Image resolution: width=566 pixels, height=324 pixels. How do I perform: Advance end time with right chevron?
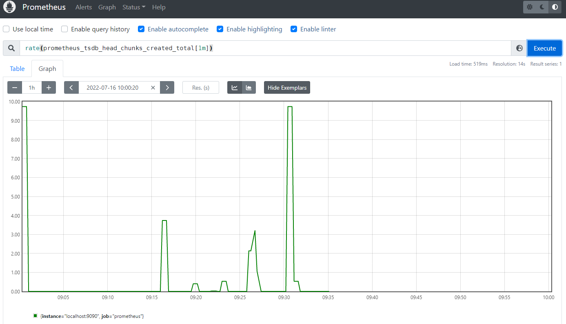167,88
